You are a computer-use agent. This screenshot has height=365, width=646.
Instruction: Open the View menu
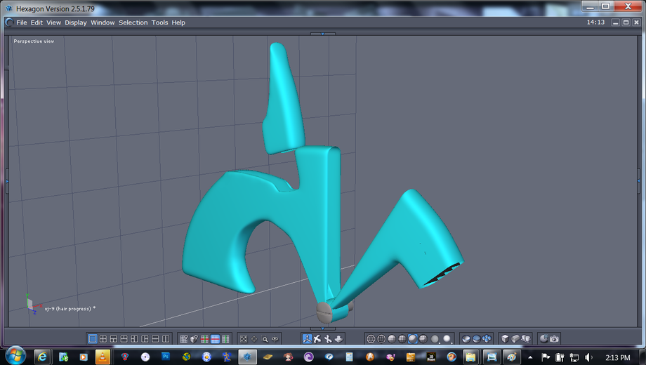tap(53, 22)
